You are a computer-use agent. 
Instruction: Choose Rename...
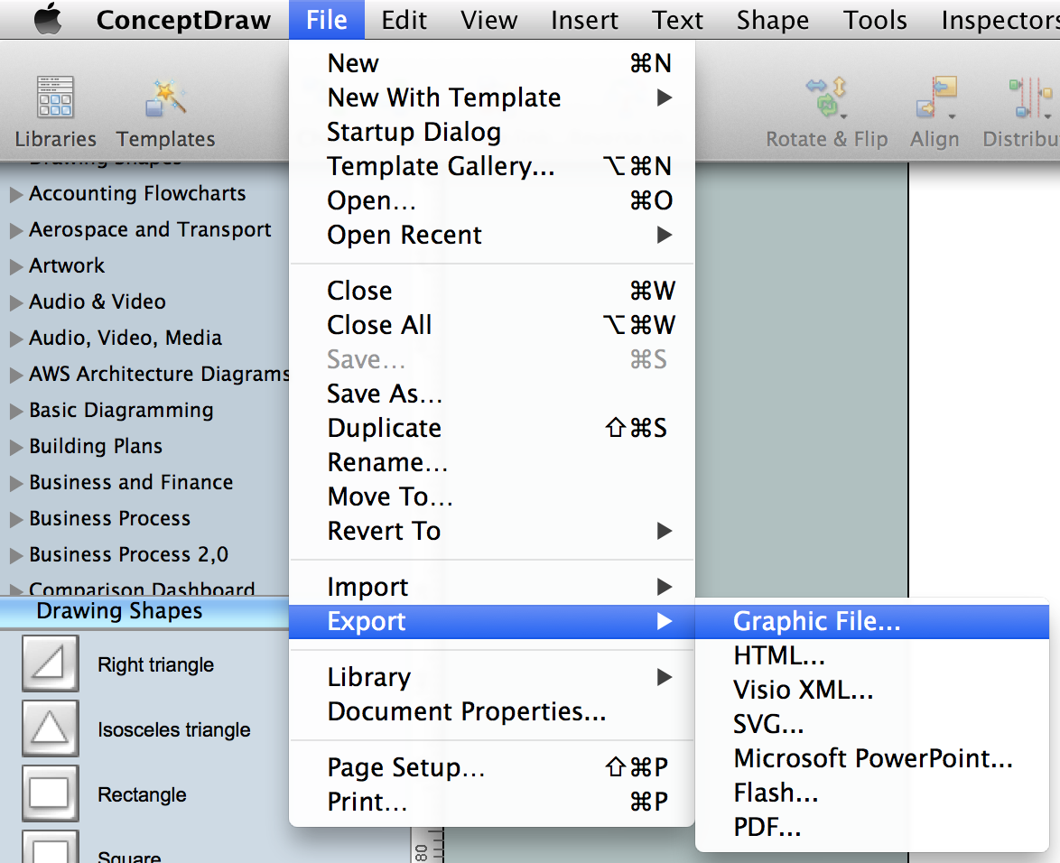point(491,463)
